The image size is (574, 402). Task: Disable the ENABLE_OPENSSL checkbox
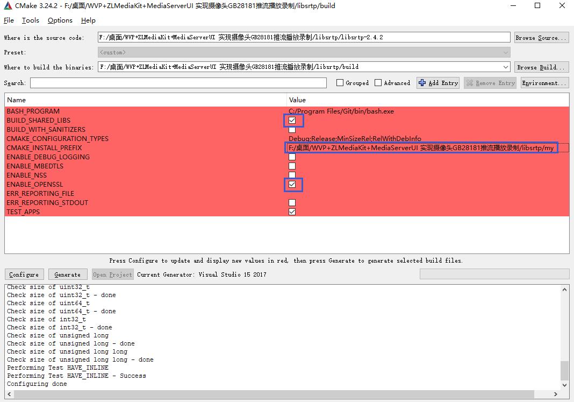coord(292,185)
